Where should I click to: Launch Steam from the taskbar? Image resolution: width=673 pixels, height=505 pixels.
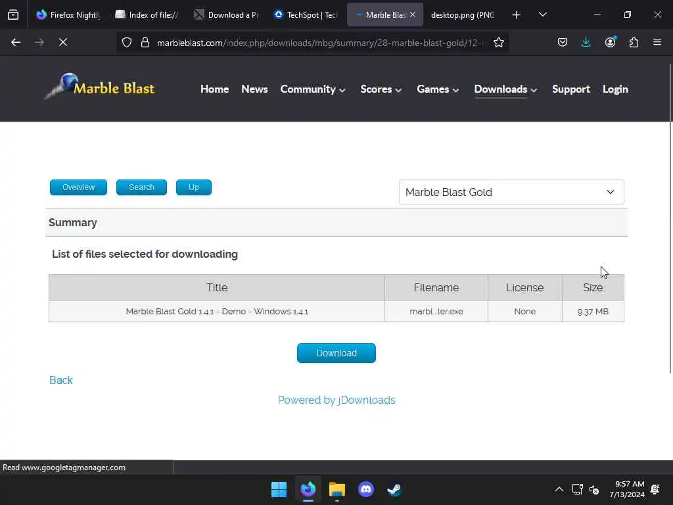394,489
